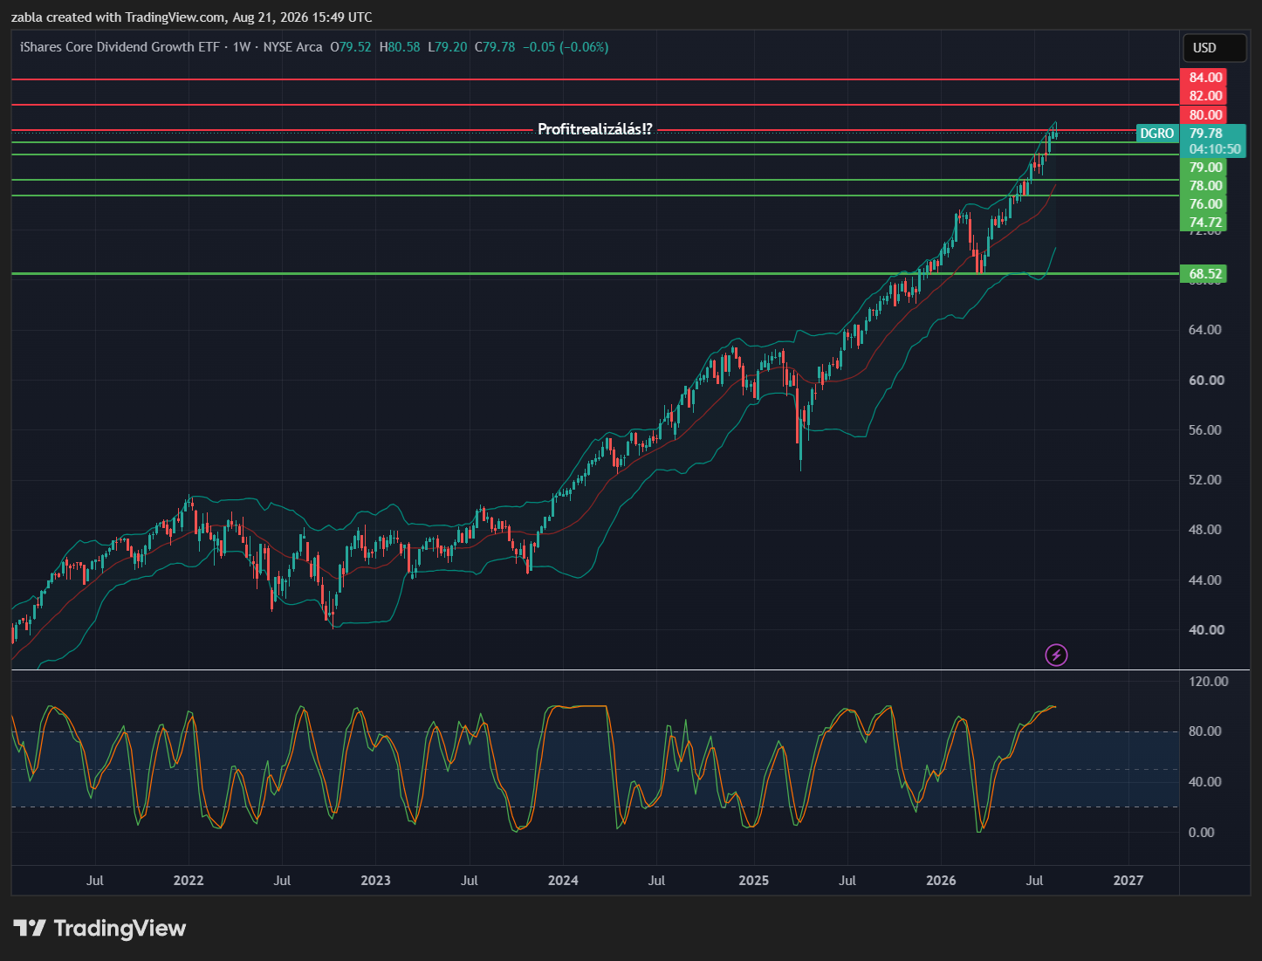The image size is (1262, 961).
Task: Select the red 80.00 price level label
Action: [1204, 115]
